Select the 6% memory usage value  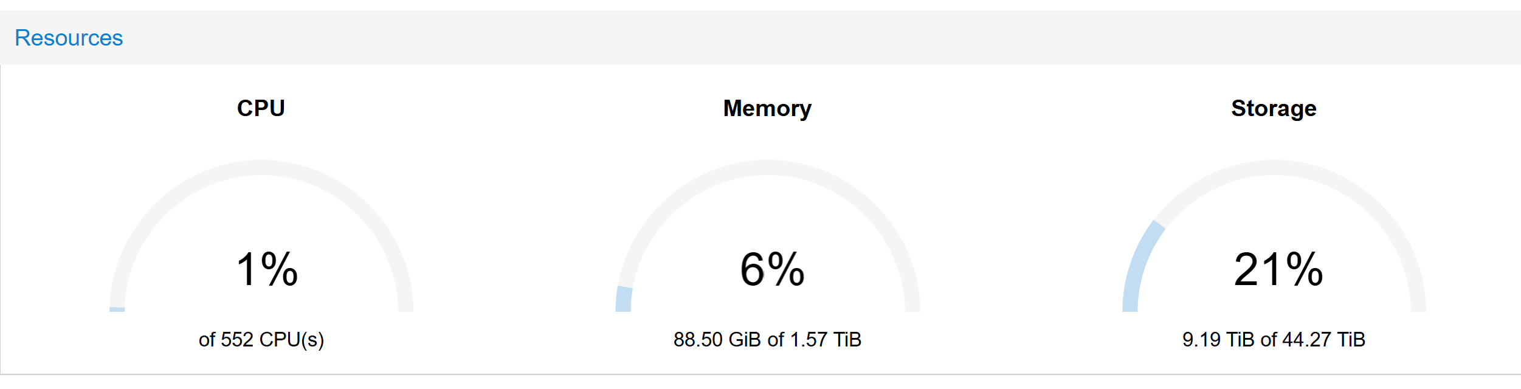pyautogui.click(x=772, y=269)
